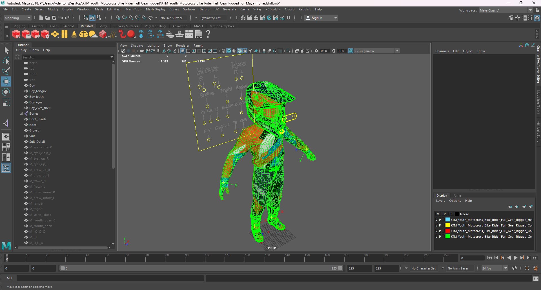Save scene with the floppy disk icon
541x290 pixels.
click(x=54, y=18)
